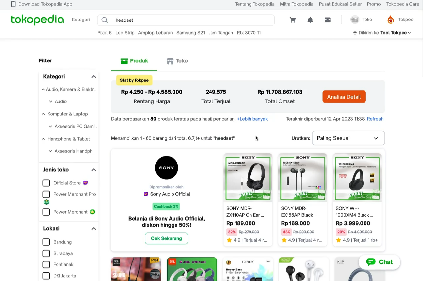Click the Power Merchant green badge icon
This screenshot has height=281, width=423.
[x=92, y=212]
